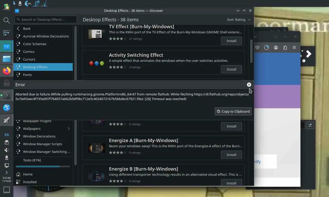Click the category sidebar scrollbar
Viewport: 329px width, 197px height.
tap(76, 95)
